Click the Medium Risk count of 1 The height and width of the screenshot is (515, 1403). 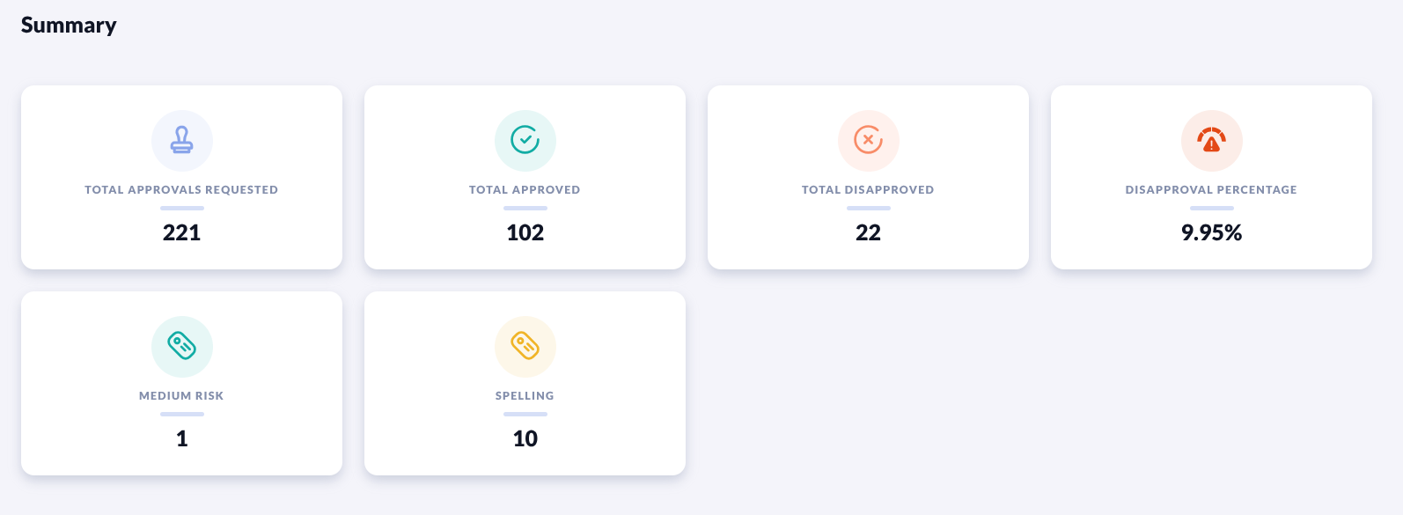pyautogui.click(x=182, y=439)
